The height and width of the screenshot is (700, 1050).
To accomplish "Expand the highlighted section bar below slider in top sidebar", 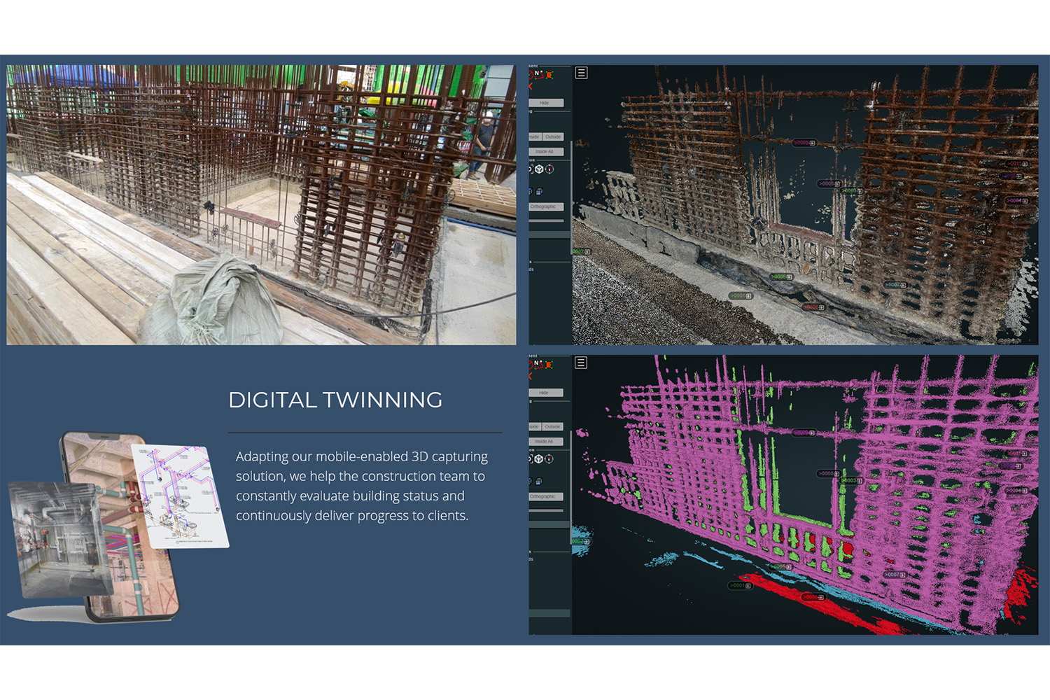I will 549,234.
